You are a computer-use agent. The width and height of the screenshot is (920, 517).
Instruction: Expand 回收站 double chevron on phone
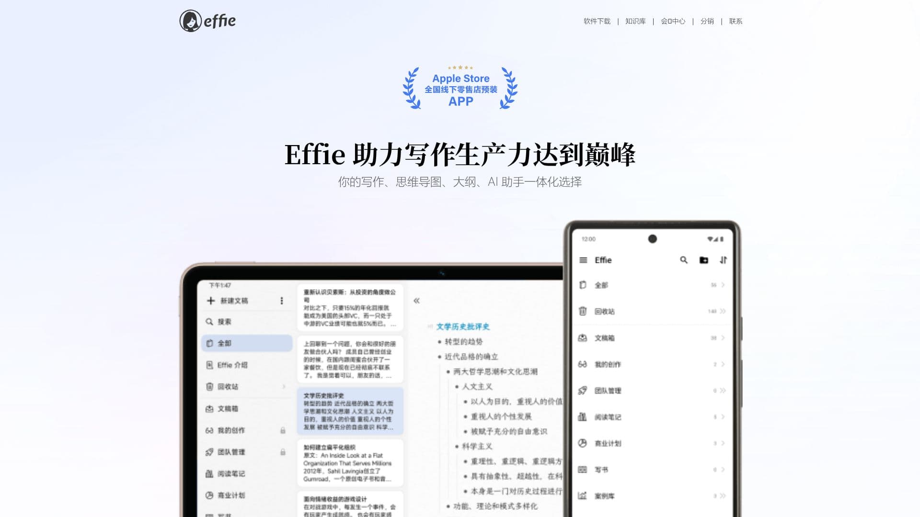point(723,311)
